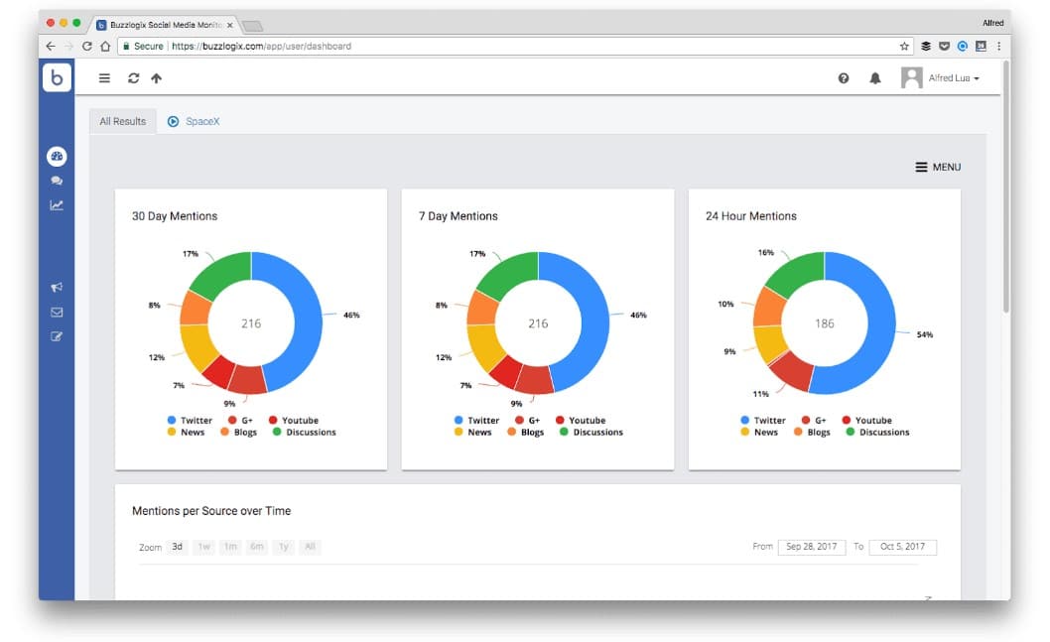Click the Mentions per Source over Time heading
The image size is (1050, 642).
[x=211, y=511]
